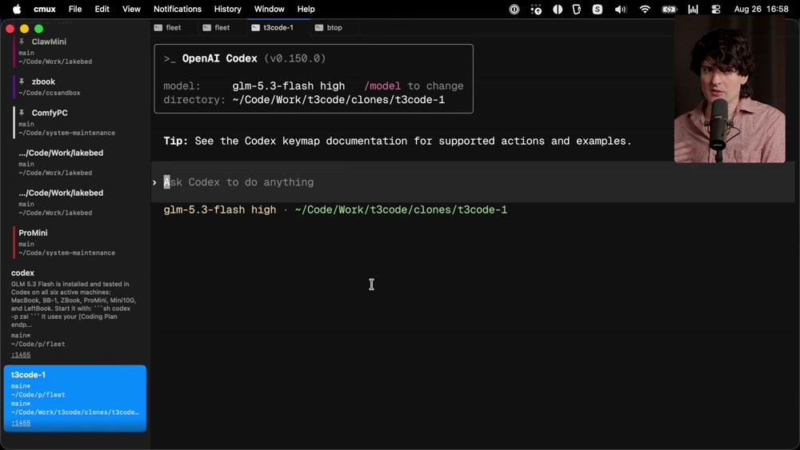This screenshot has height=450, width=800.
Task: Open the Window menu
Action: pyautogui.click(x=270, y=9)
